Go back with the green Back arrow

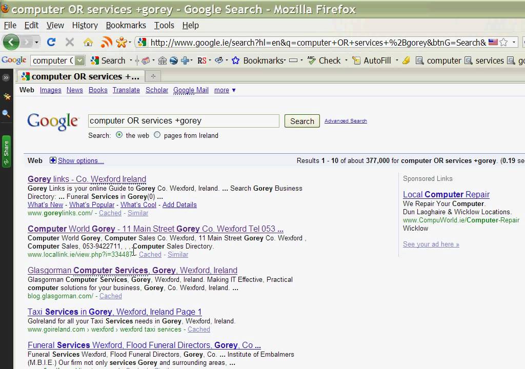(11, 42)
